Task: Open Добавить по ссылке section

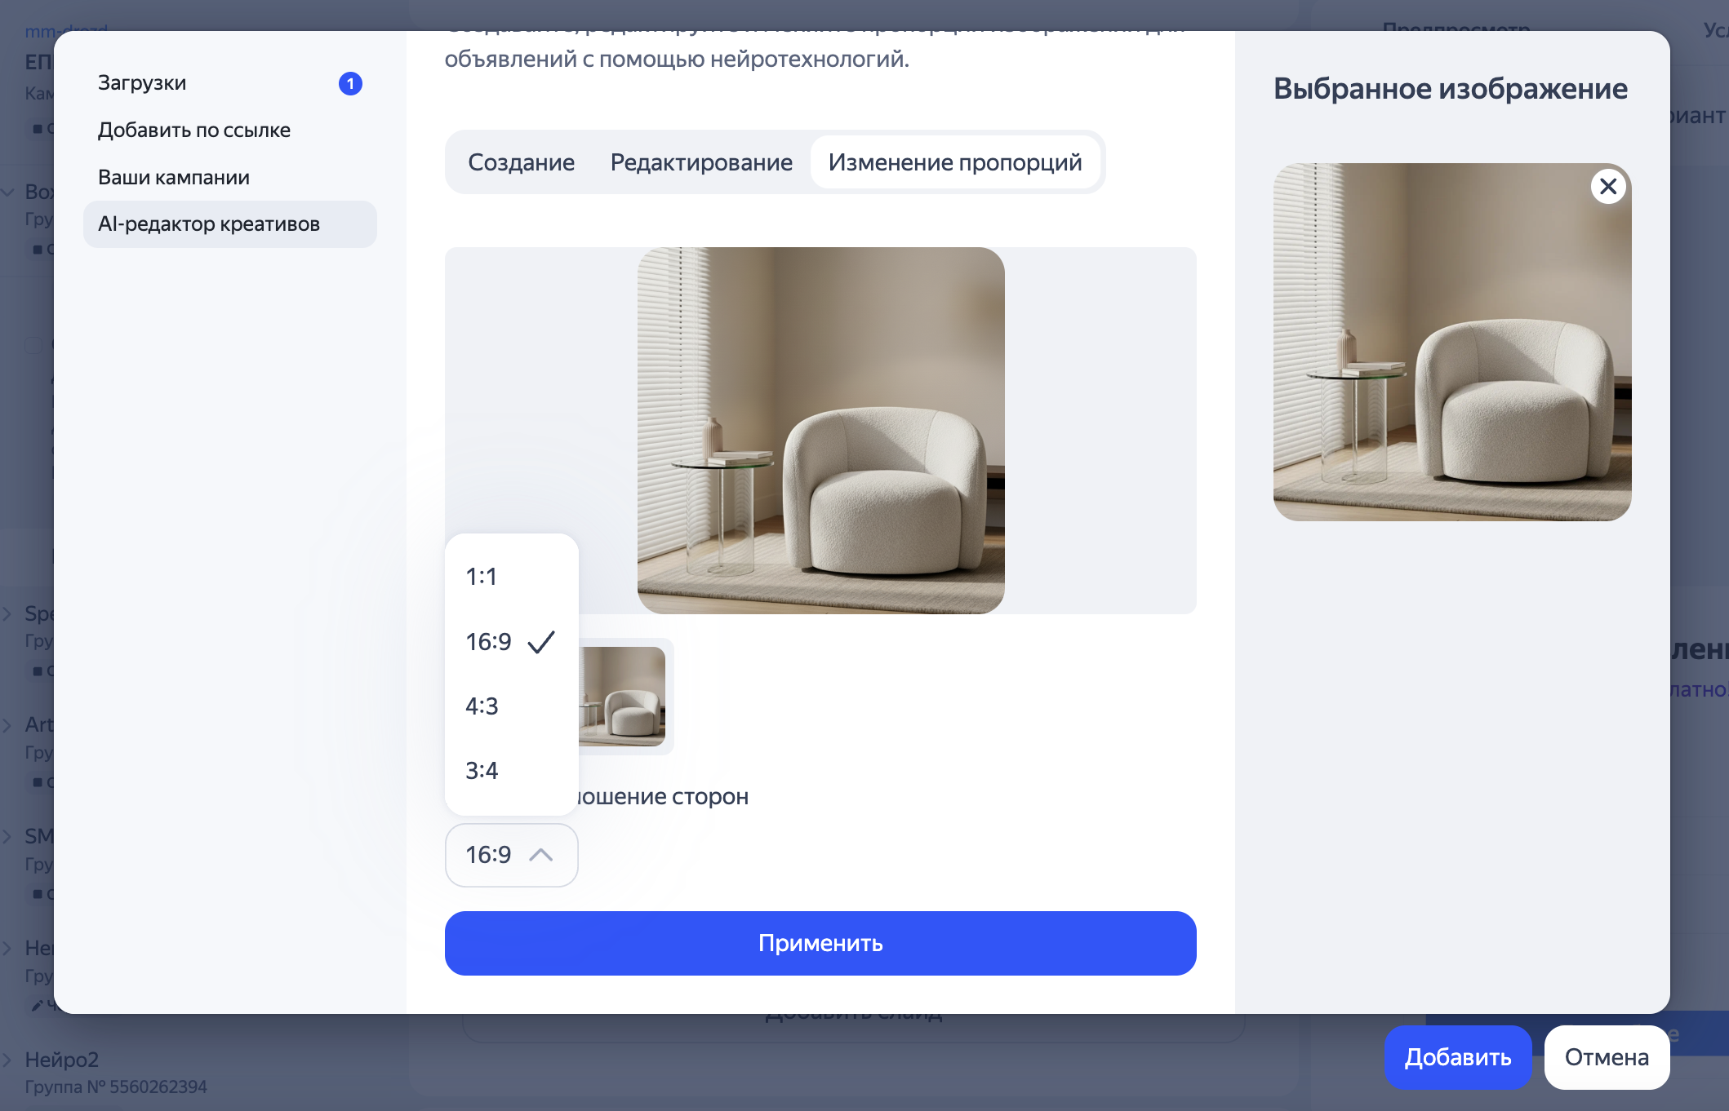Action: 194,131
